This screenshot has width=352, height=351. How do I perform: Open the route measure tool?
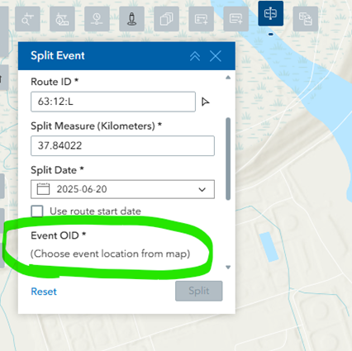point(62,19)
